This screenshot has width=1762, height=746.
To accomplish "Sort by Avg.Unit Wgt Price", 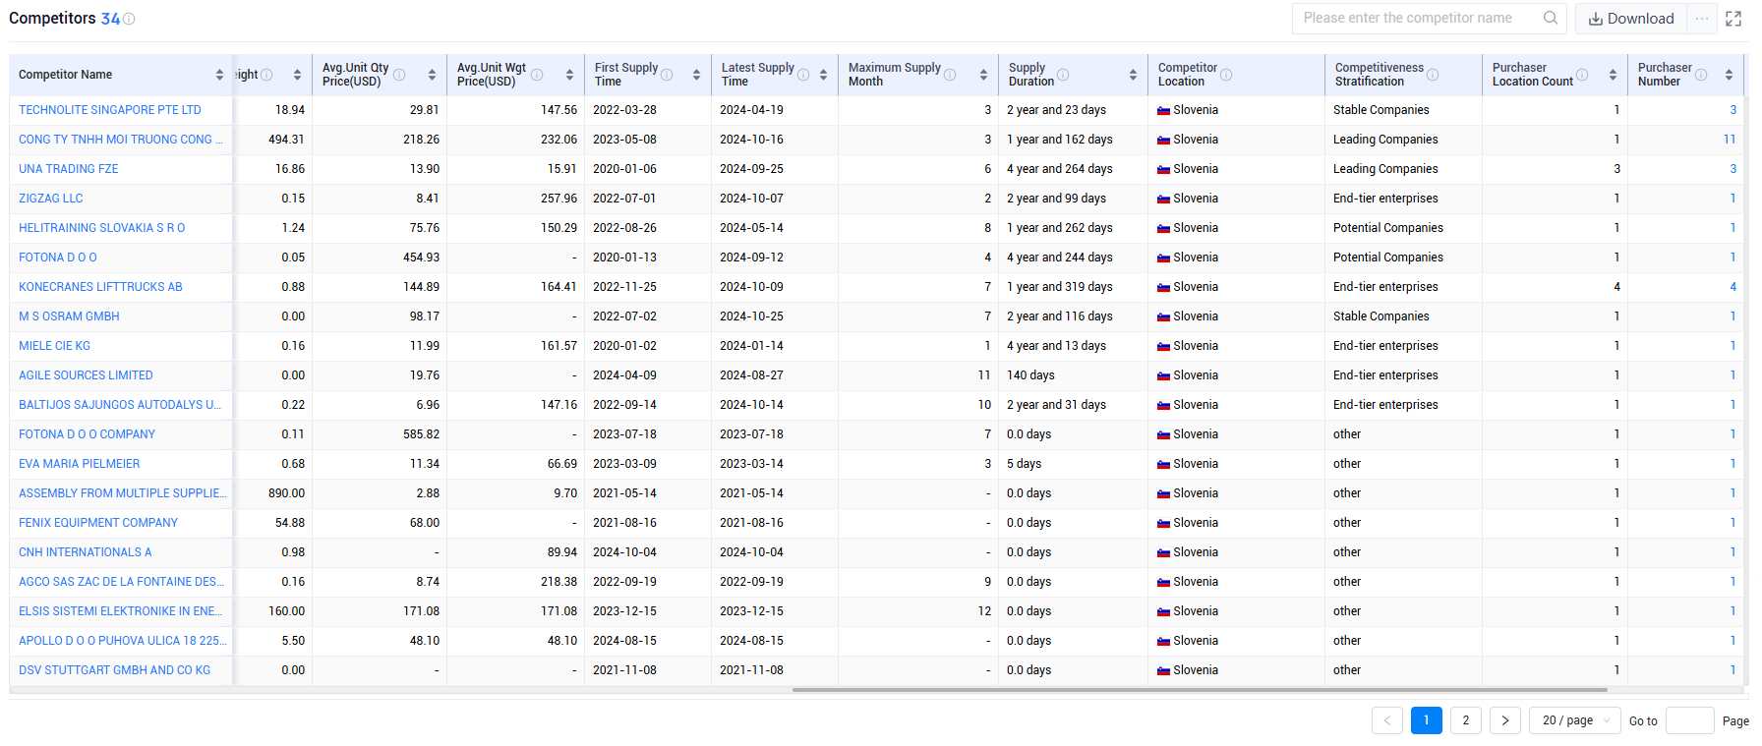I will coord(569,75).
